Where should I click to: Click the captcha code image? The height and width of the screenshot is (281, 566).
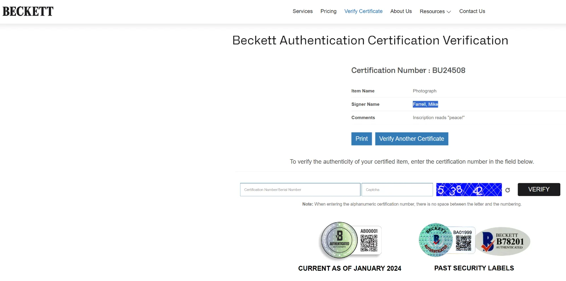click(469, 190)
